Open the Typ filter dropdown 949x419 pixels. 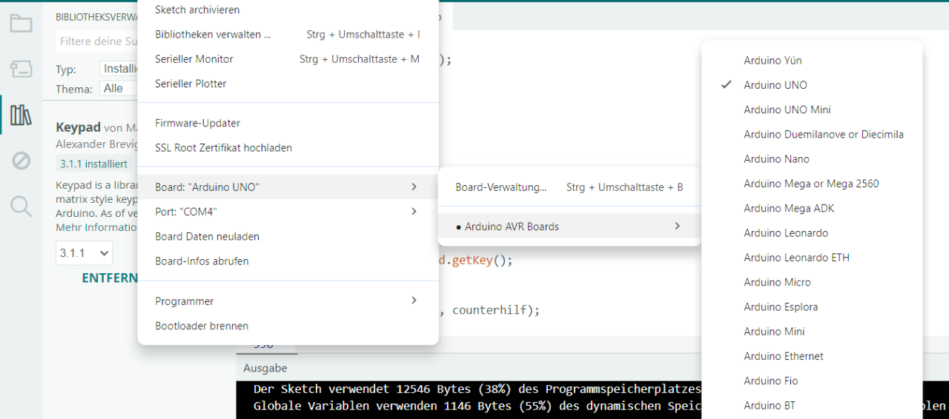coord(120,69)
